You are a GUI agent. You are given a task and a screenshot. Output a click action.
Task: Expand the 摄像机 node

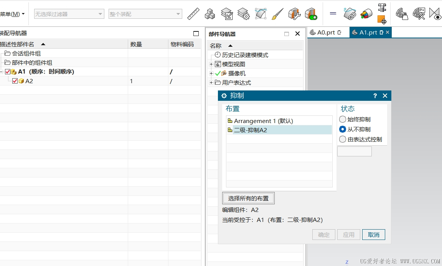click(211, 74)
